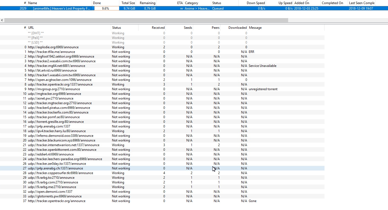Select tracker udp://tracker4.piratux.com:6969/announce
Screen dimensions: 388x210
pyautogui.click(x=162, y=108)
